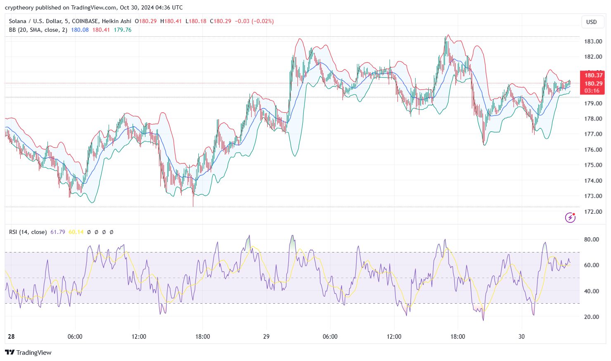Click the RSI 40.00 axis label
611x361 pixels.
point(591,291)
